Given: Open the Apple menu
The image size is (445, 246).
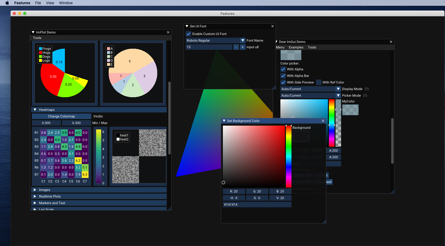Looking at the screenshot, I should tap(7, 3).
